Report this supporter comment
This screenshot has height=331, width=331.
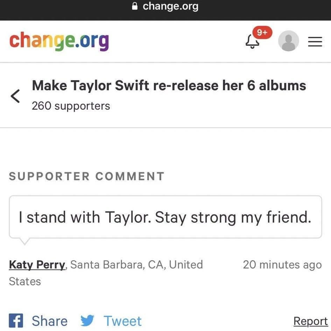click(x=310, y=321)
